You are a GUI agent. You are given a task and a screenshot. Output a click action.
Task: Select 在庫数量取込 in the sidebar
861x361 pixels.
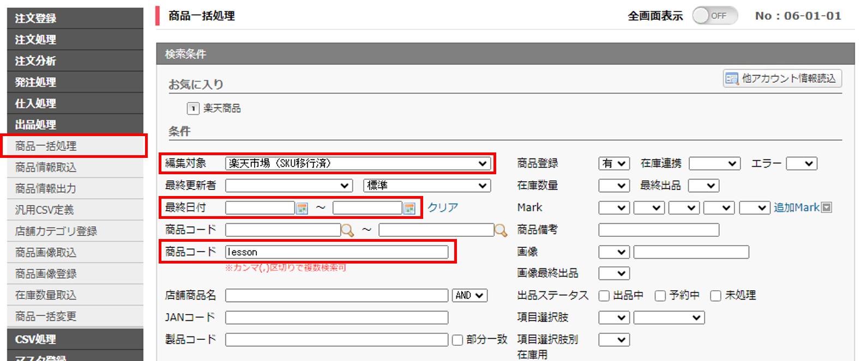coord(75,295)
